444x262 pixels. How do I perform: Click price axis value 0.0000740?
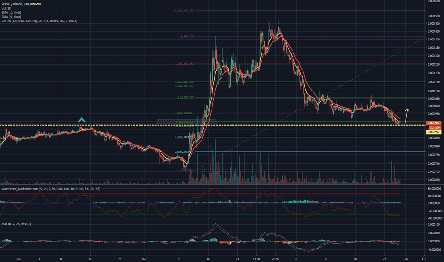click(434, 164)
